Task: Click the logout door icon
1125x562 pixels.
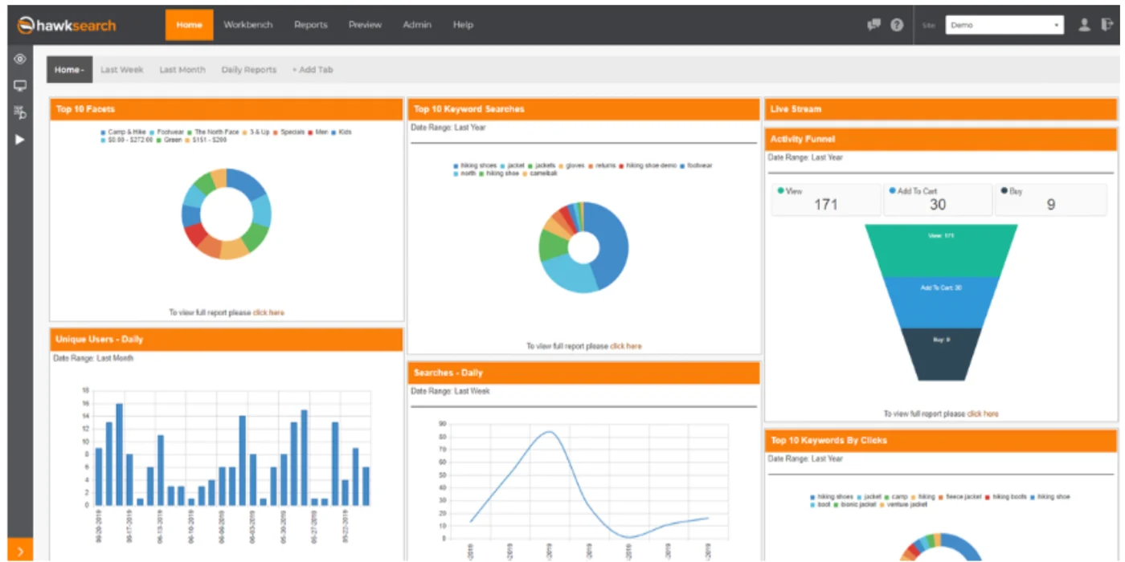Action: click(1107, 25)
